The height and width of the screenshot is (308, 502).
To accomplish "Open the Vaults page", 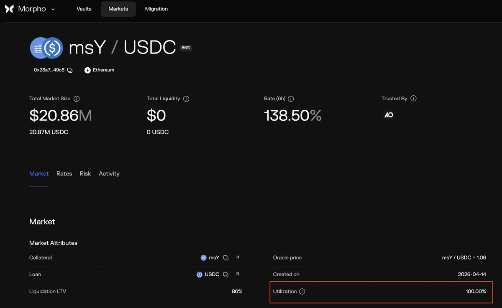I will (x=84, y=9).
